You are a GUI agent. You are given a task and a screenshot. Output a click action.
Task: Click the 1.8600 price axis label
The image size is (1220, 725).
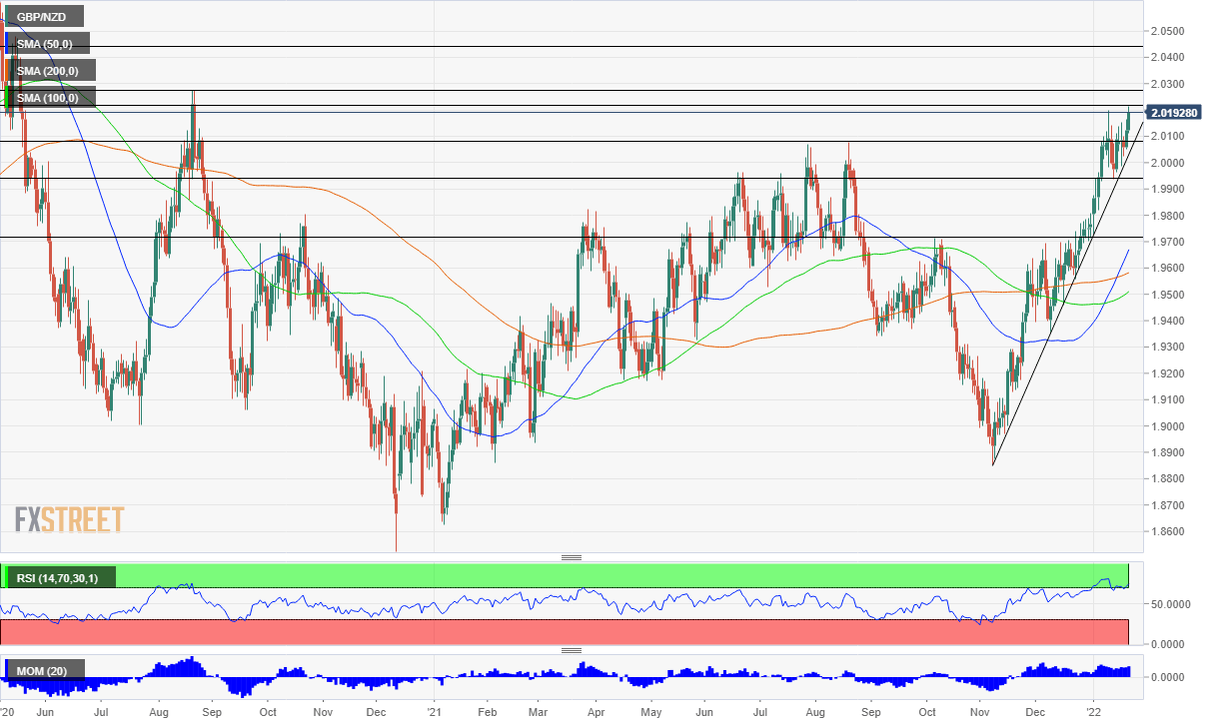coord(1167,532)
